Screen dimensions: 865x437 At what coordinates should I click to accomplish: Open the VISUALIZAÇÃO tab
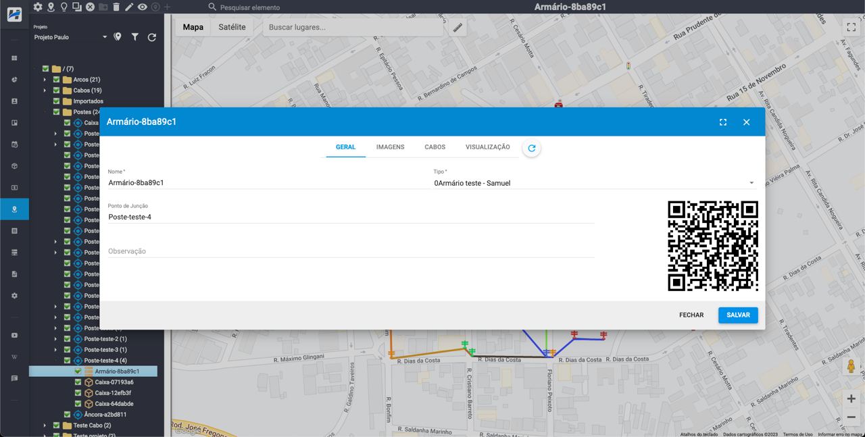click(487, 147)
